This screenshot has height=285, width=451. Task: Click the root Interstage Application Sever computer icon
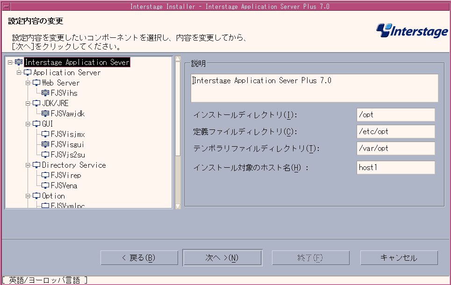(x=19, y=62)
